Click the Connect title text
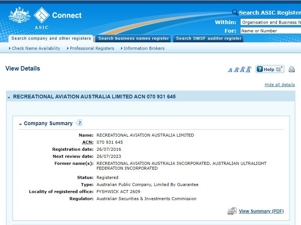Viewport: 301px width, 225px height. click(x=67, y=15)
